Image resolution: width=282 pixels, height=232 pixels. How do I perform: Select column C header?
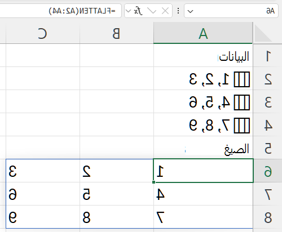[43, 33]
